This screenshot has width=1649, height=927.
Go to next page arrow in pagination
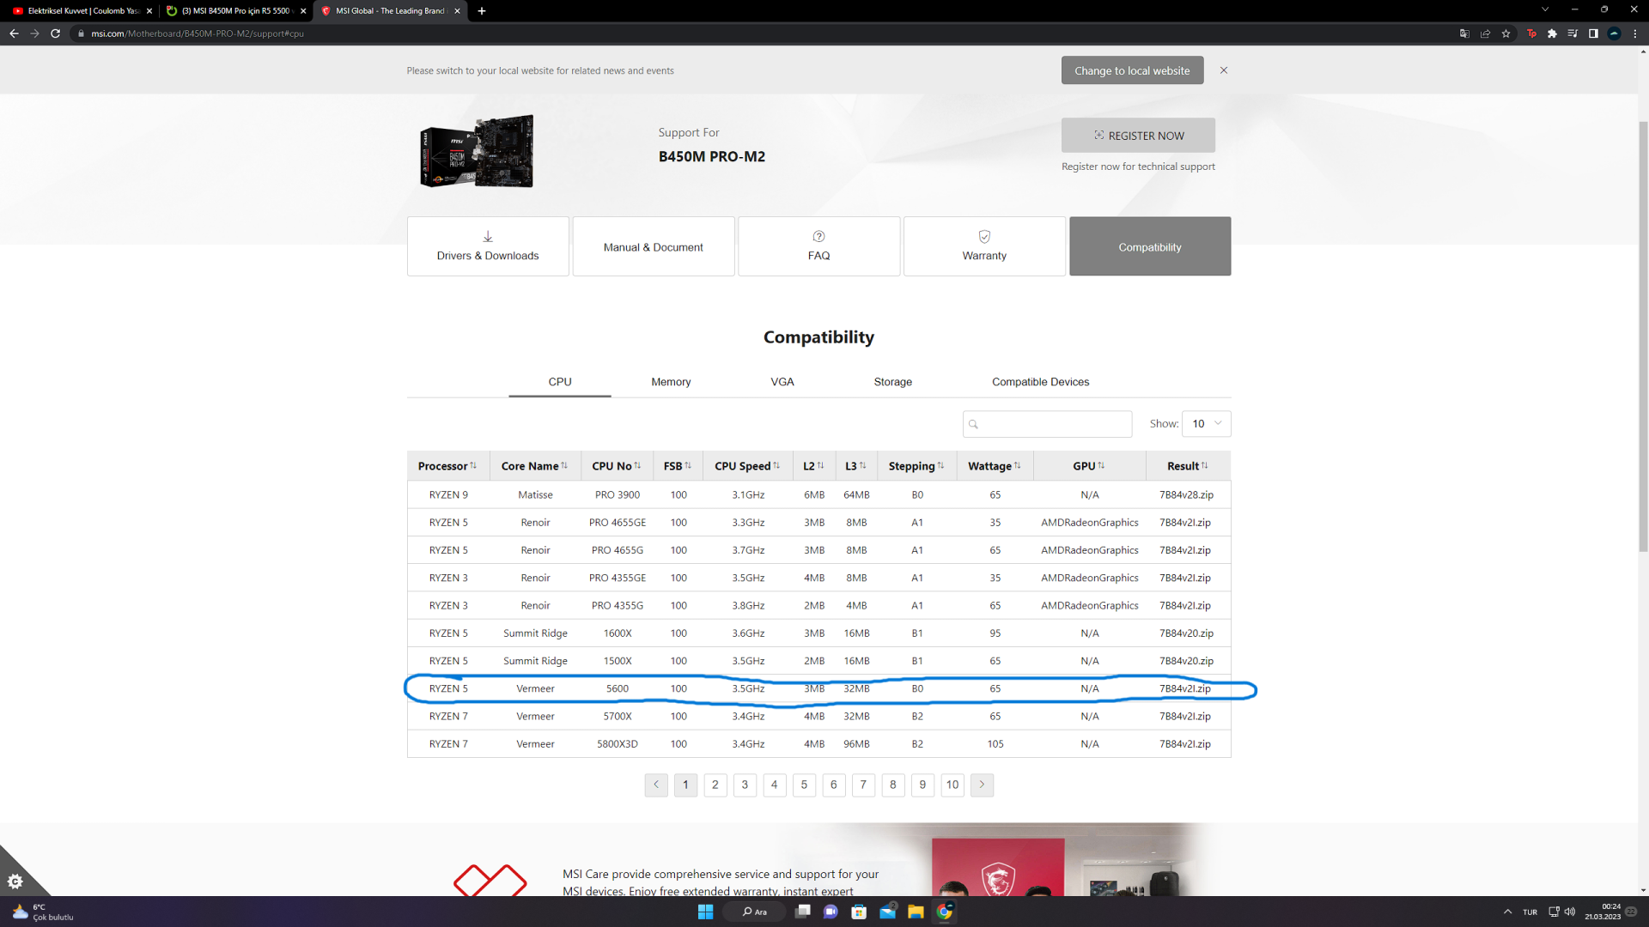982,785
